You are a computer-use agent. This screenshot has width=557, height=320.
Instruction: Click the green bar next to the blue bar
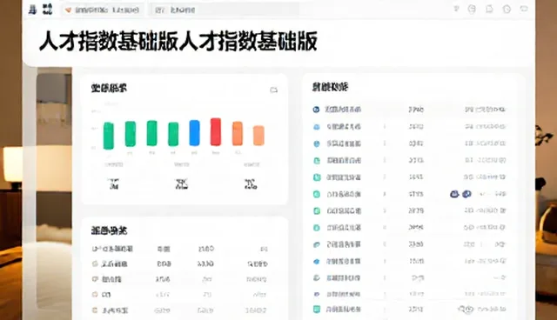click(x=173, y=134)
